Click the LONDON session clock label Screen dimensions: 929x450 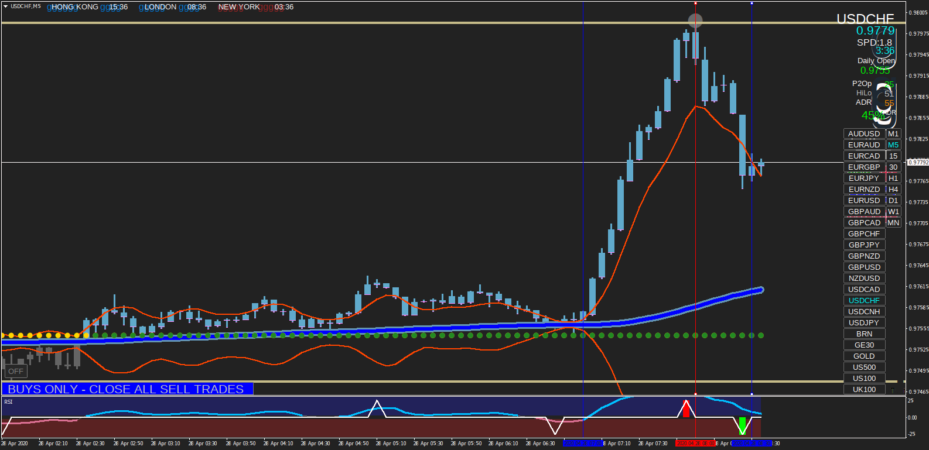pos(160,7)
